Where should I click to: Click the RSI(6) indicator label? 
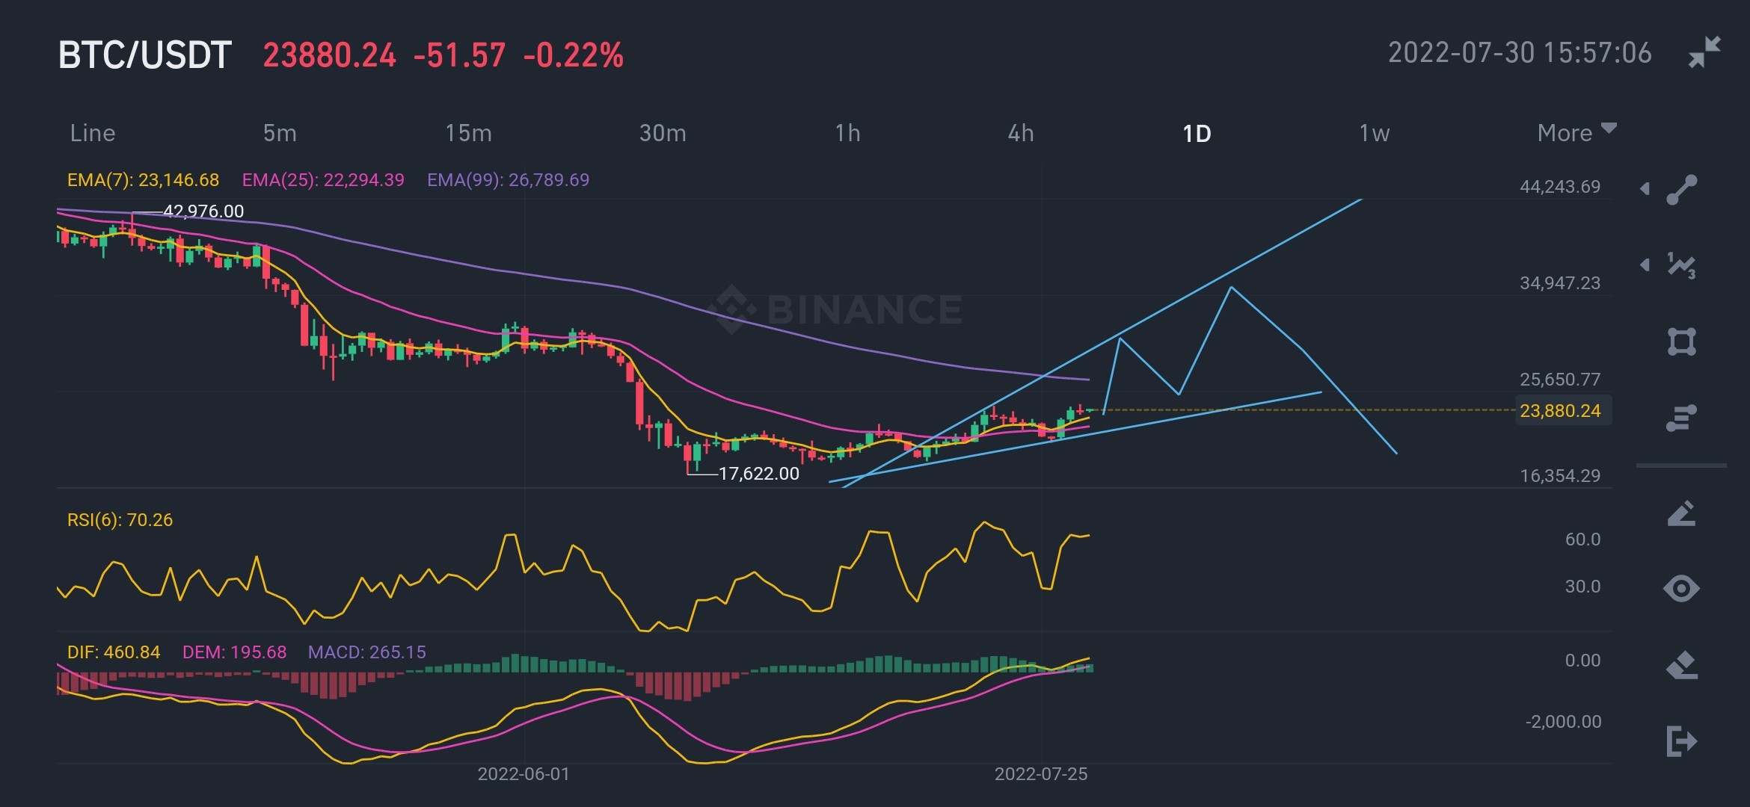coord(120,520)
